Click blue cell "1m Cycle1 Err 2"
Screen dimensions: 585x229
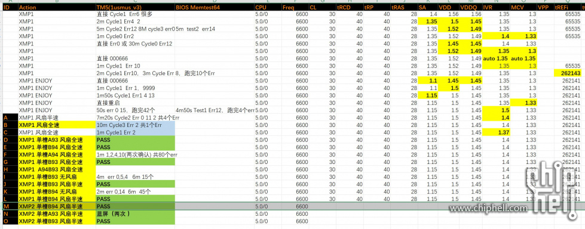point(135,132)
